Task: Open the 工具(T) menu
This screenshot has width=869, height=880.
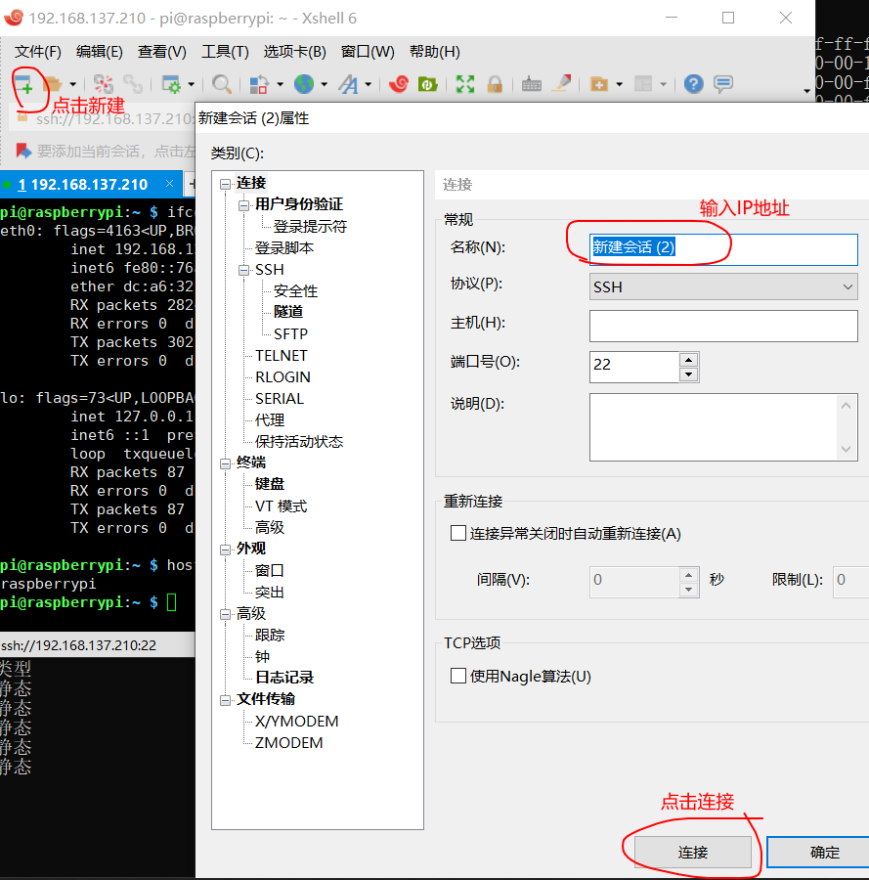Action: click(x=225, y=52)
